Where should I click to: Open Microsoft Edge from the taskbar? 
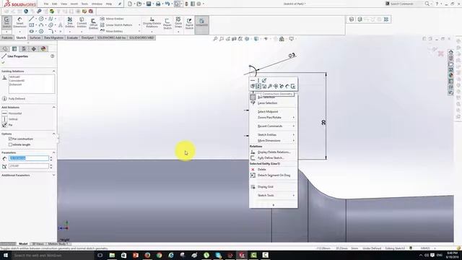pyautogui.click(x=171, y=255)
